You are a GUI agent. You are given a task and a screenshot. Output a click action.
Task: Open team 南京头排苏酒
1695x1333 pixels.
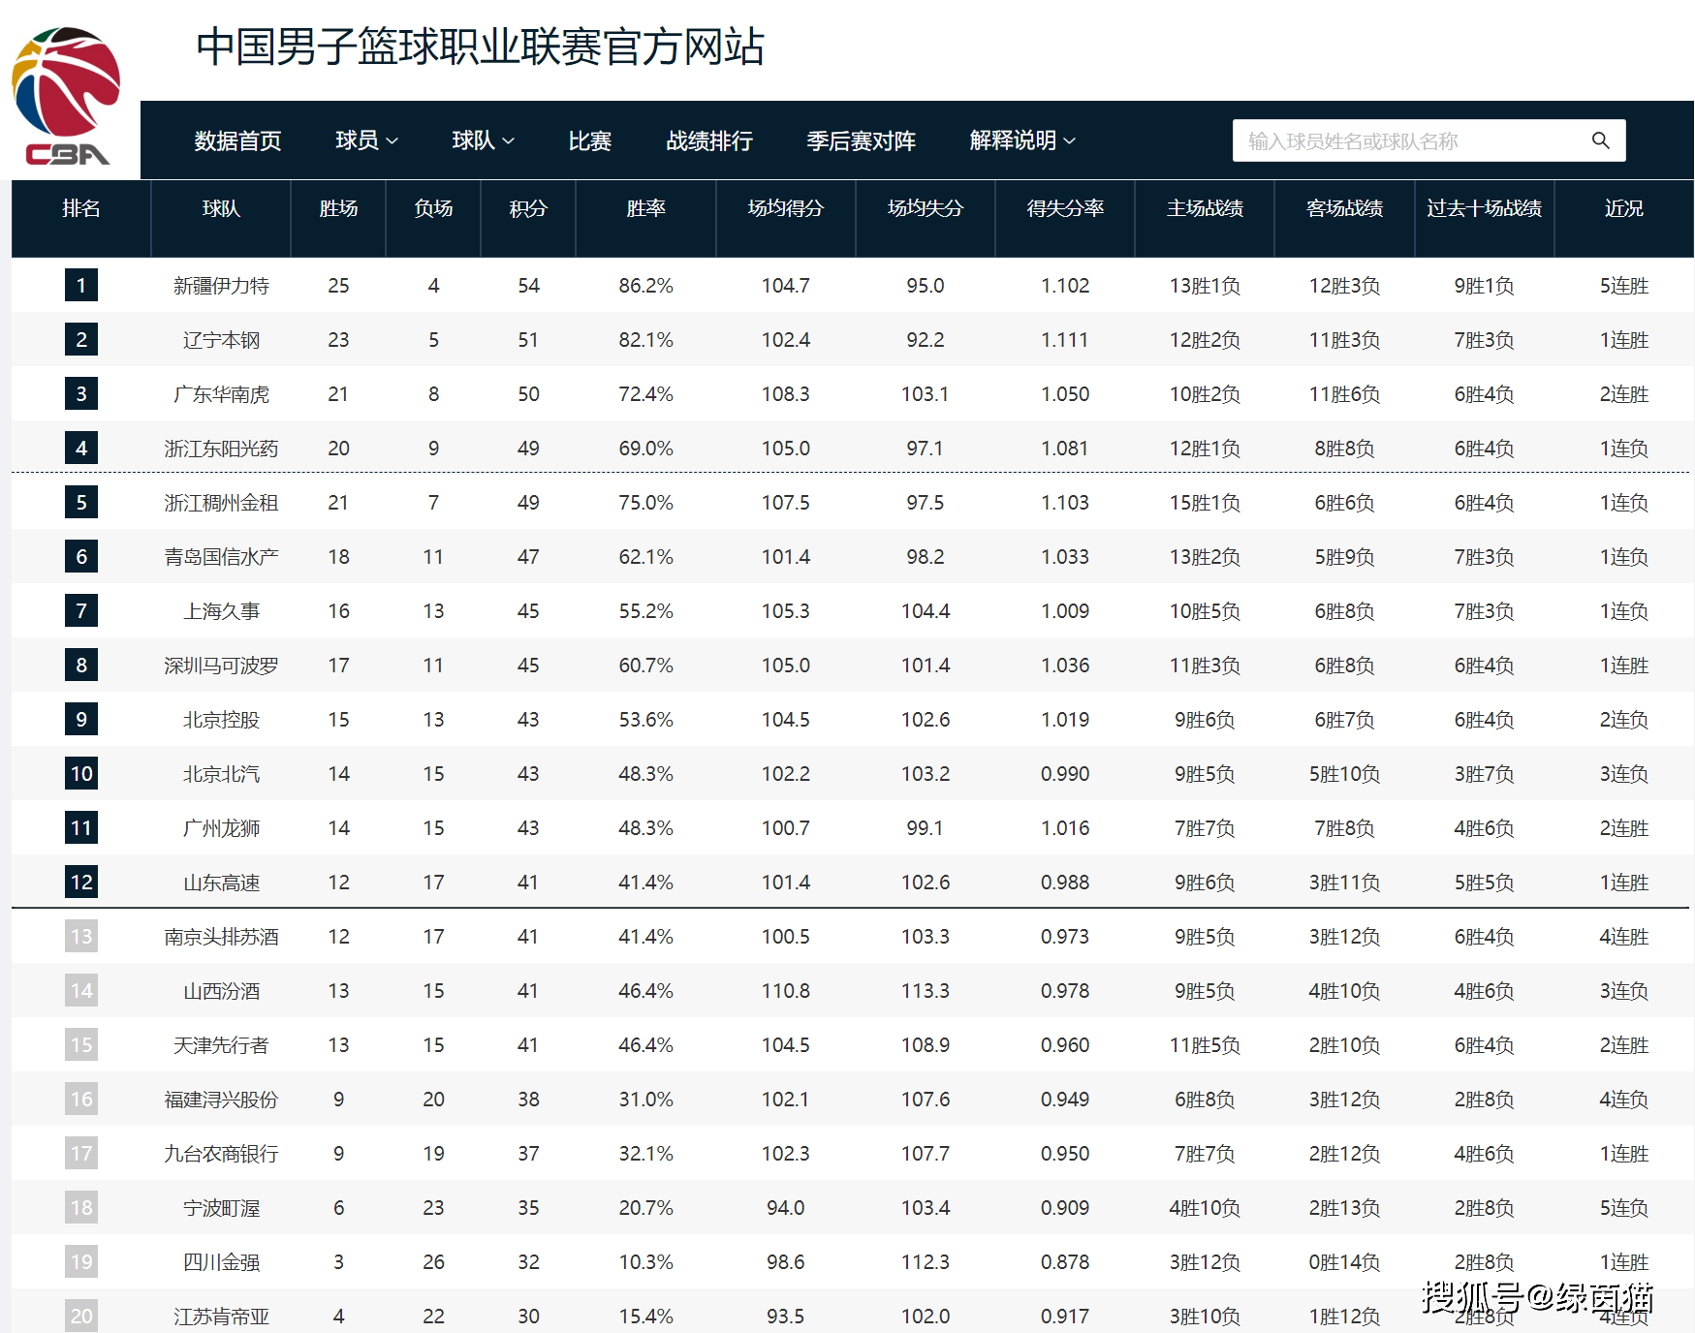click(221, 937)
